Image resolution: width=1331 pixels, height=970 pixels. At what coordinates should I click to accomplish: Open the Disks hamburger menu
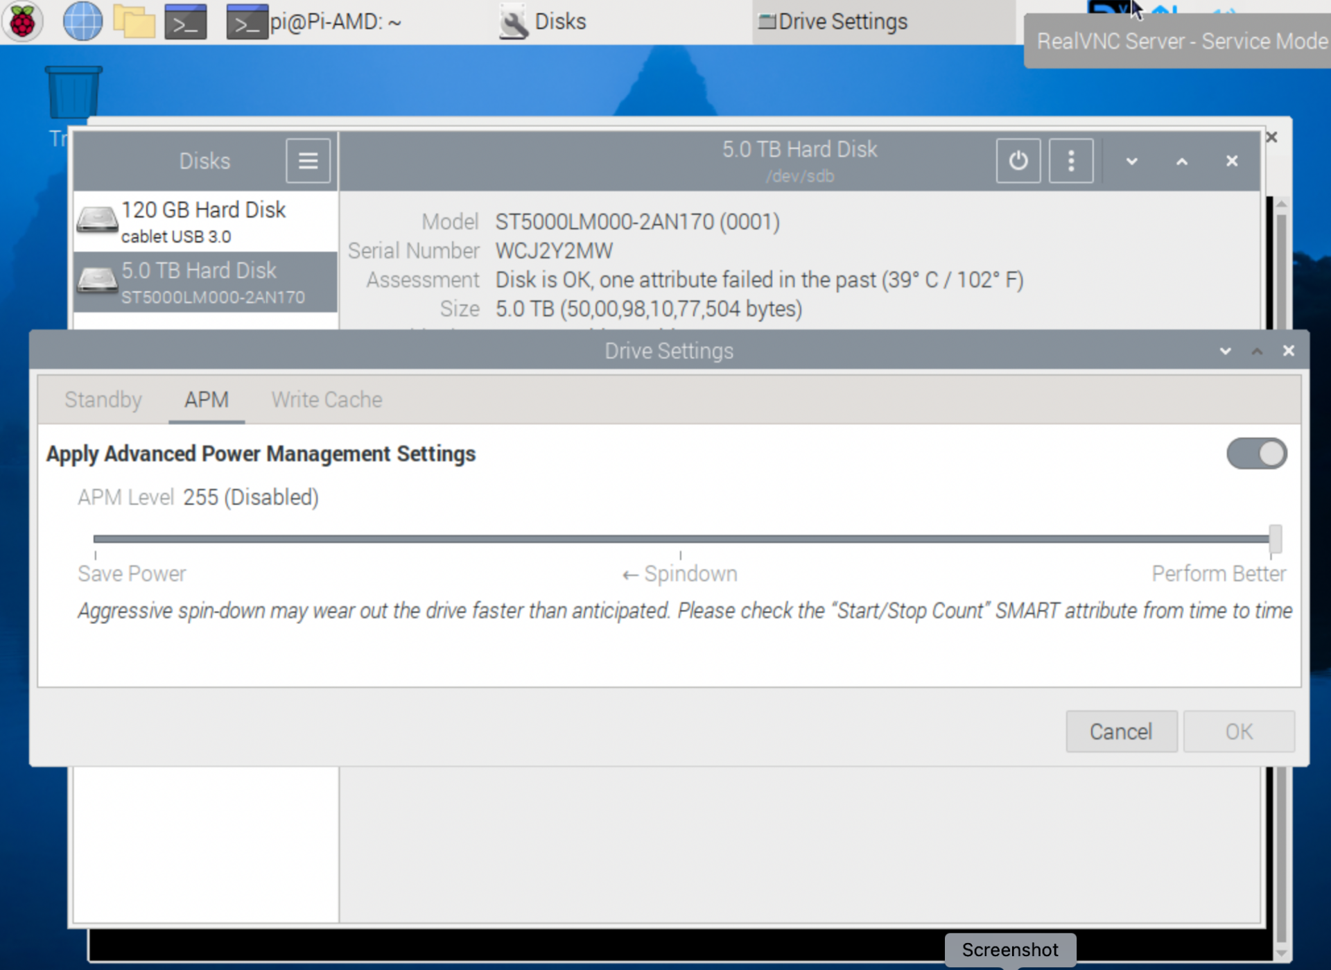tap(307, 160)
